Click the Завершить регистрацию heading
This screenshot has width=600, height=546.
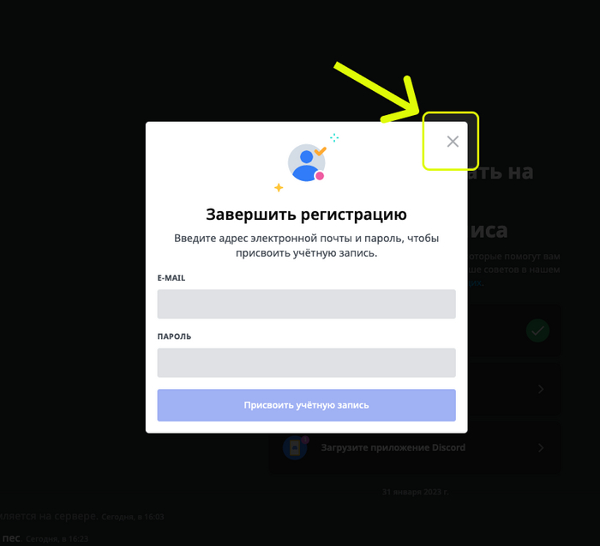pos(306,214)
